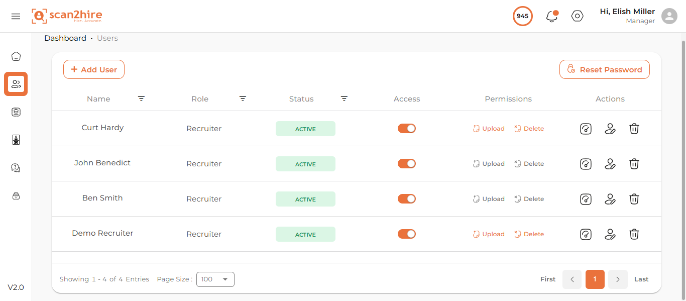Image resolution: width=686 pixels, height=301 pixels.
Task: Open Ben Smith's dashboard gauge icon
Action: point(586,199)
